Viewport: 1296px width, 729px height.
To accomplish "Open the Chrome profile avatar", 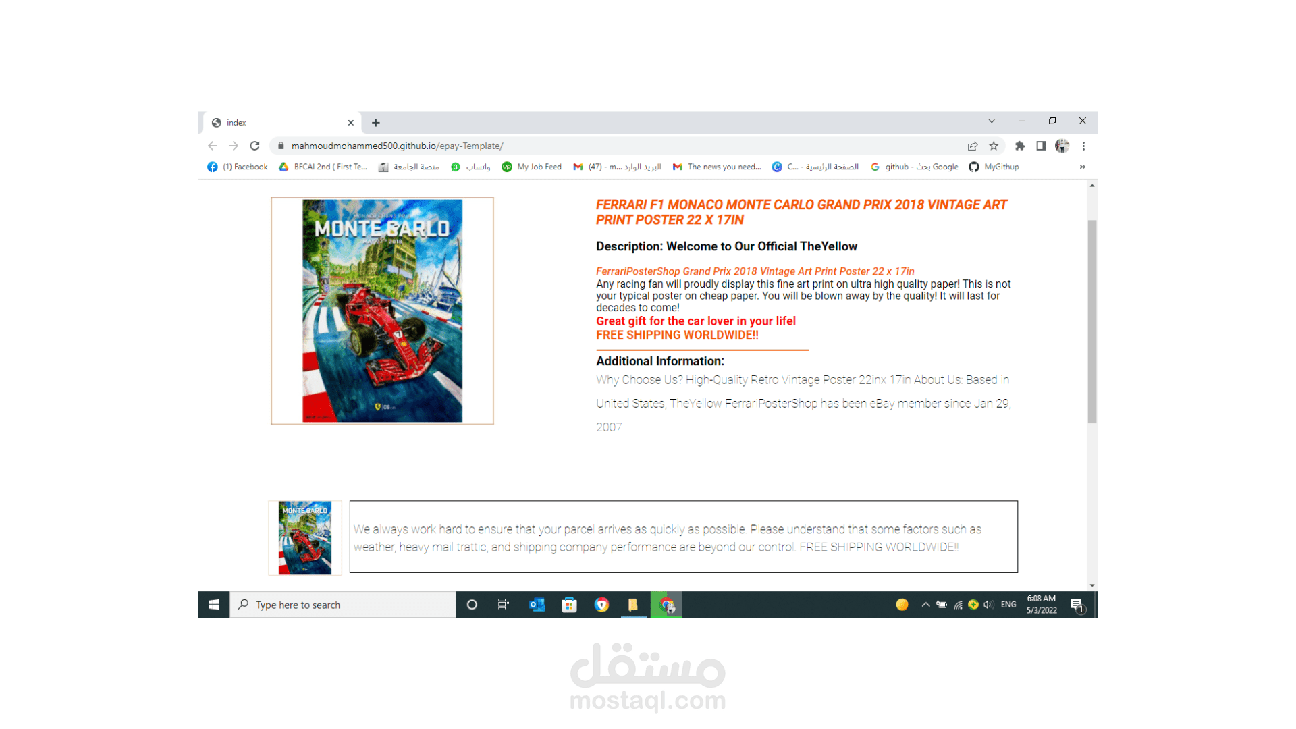I will tap(1062, 146).
